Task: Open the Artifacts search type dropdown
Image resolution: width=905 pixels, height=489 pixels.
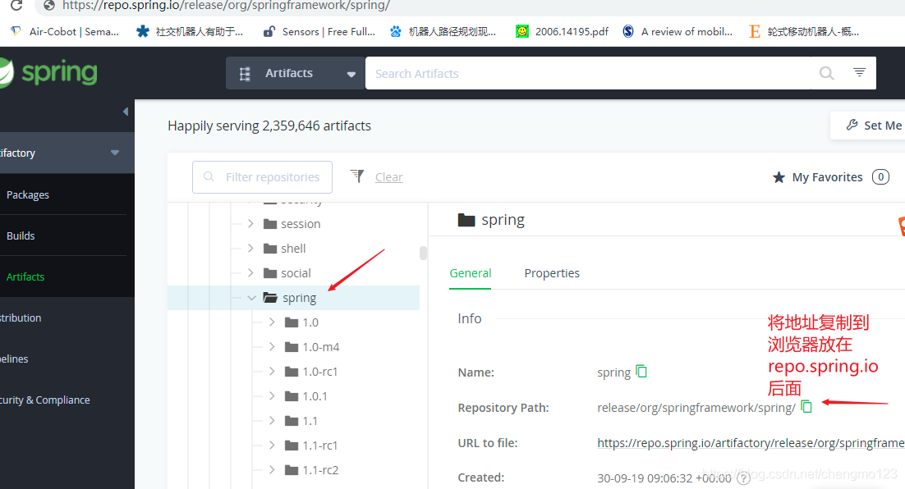Action: 296,73
